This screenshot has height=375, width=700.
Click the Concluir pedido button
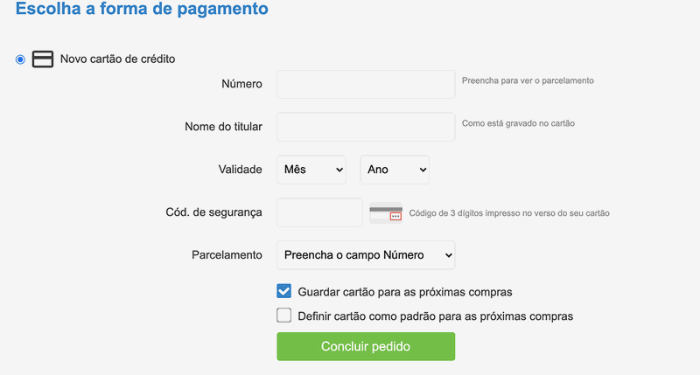coord(366,346)
